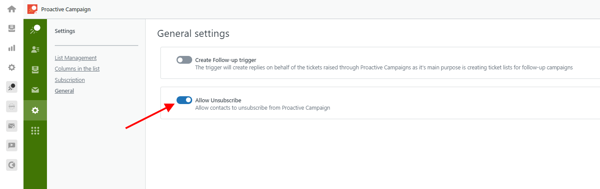
Task: Open the GDPR app icon
Action: click(12, 106)
